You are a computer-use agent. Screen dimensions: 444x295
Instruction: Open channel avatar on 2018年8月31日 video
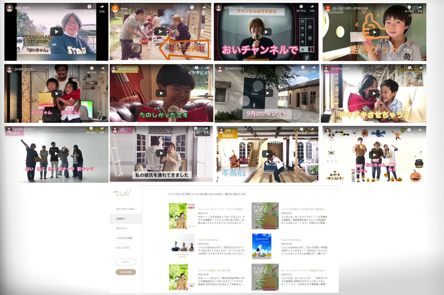click(9, 130)
